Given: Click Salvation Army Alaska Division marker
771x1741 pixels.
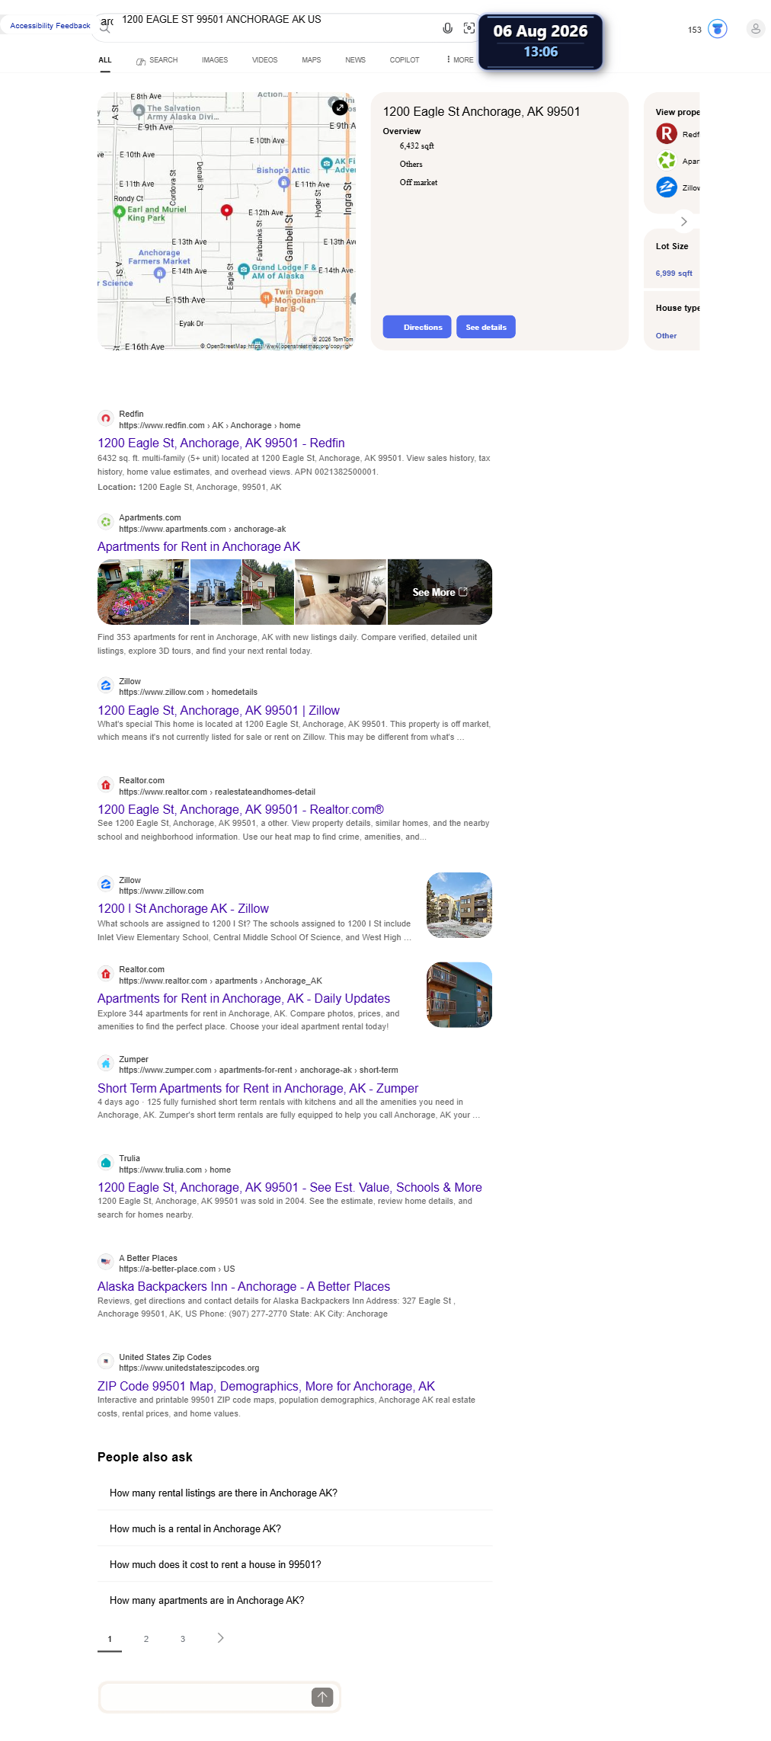Looking at the screenshot, I should (139, 110).
